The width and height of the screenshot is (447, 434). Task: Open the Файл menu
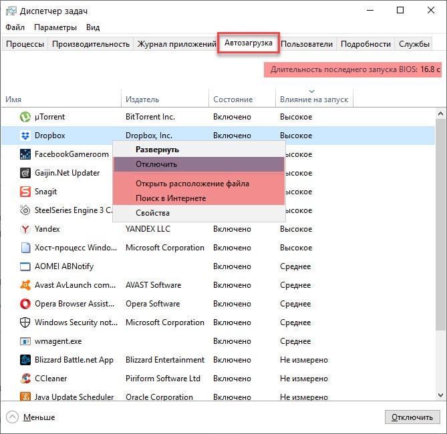(x=15, y=27)
